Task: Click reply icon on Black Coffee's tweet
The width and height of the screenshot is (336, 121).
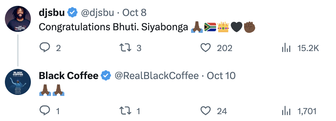Action: (45, 111)
